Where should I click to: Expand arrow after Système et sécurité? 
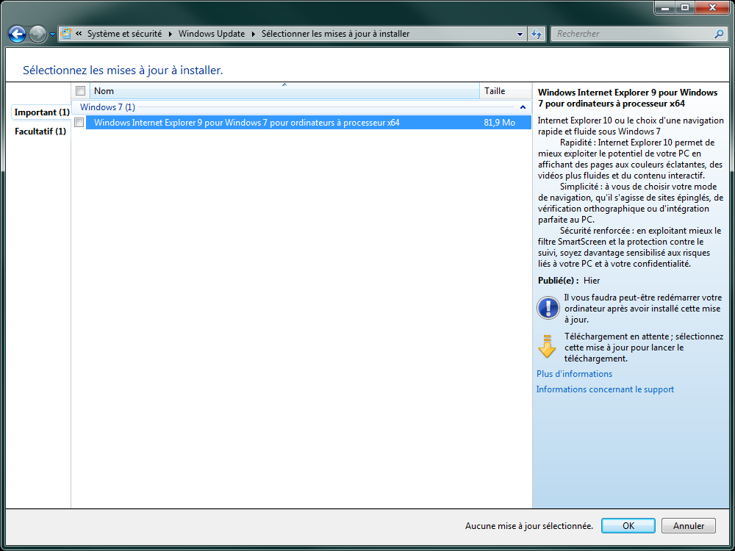click(170, 34)
